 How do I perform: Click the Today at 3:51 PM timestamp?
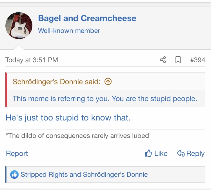[x=32, y=60]
